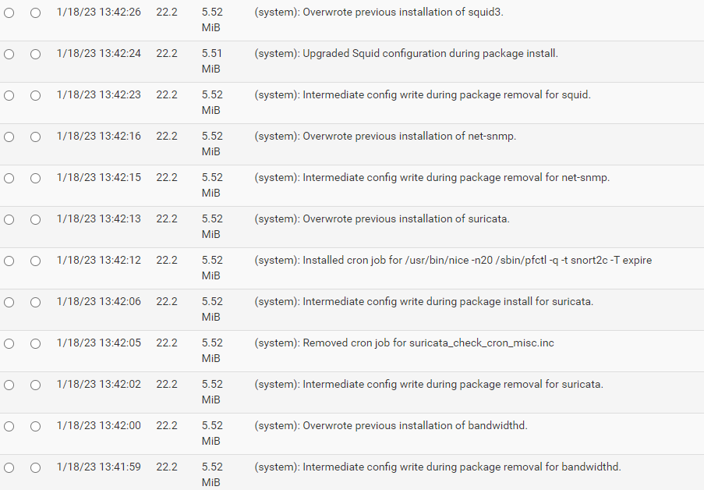
Task: Click the timestamp 1/18/23 13:42:00
Action: (x=99, y=426)
